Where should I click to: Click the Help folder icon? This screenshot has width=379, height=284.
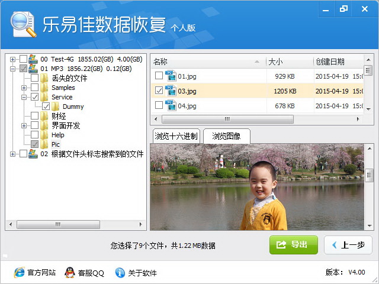click(44, 135)
